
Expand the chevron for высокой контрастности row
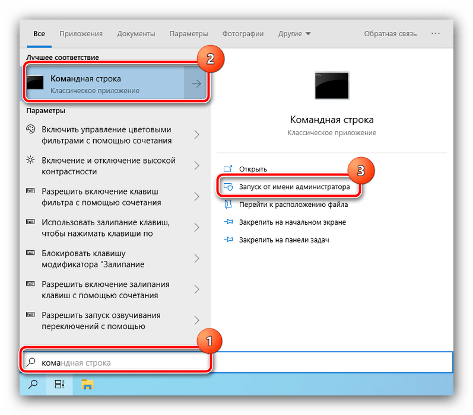(x=196, y=165)
